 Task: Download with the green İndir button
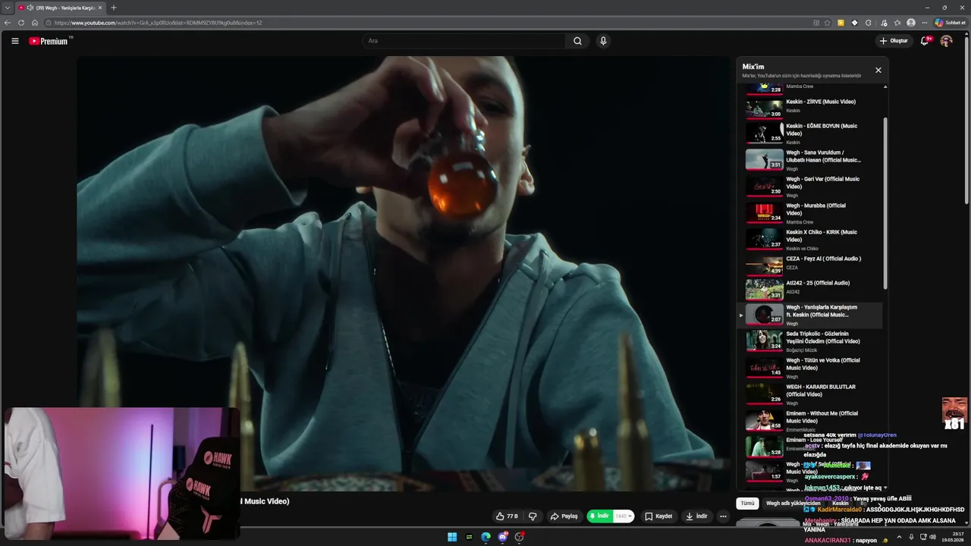[x=599, y=516]
